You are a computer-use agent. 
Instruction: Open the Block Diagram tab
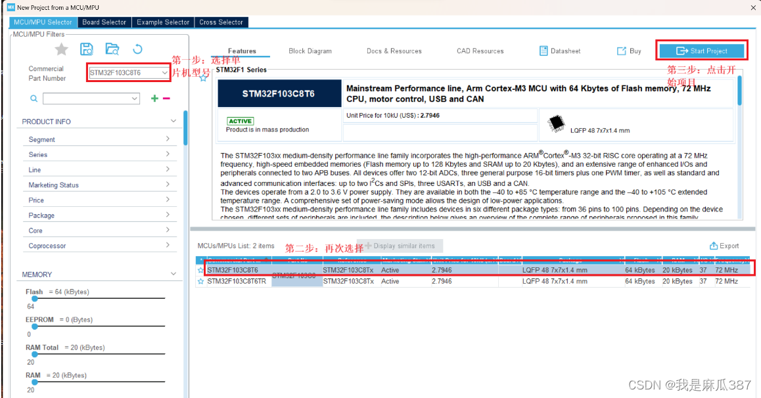click(x=310, y=51)
